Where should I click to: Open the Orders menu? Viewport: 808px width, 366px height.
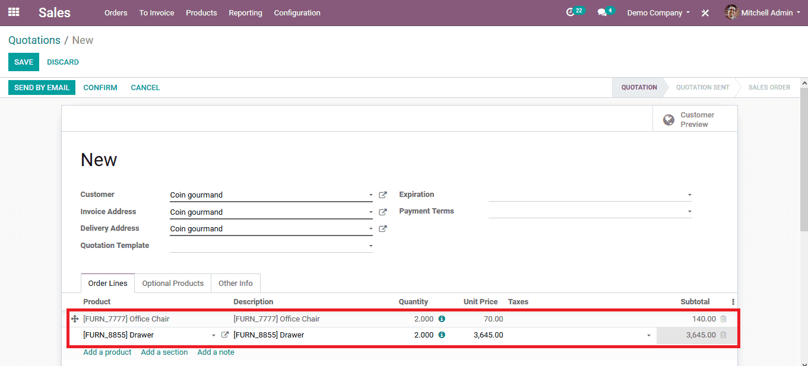coord(116,12)
